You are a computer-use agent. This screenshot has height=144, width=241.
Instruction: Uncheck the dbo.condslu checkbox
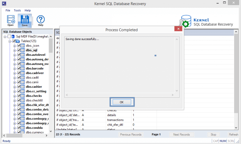click(x=19, y=128)
